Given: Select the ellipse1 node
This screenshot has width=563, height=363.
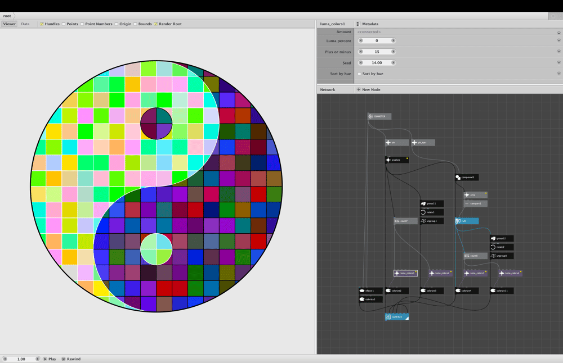Looking at the screenshot, I should click(370, 291).
